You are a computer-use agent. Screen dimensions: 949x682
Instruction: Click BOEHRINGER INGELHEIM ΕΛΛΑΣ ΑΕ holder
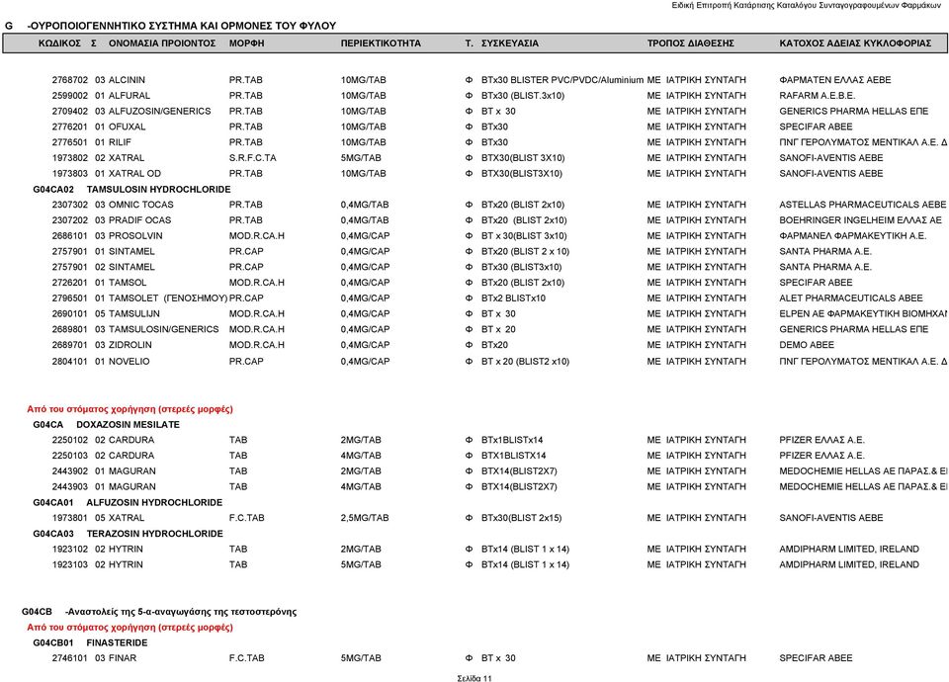[x=861, y=220]
